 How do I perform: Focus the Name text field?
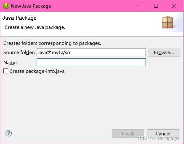click(91, 62)
